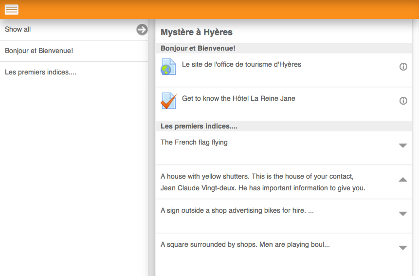This screenshot has height=276, width=419.
Task: Click the Bonjour et Bienvenue! section header
Action: [x=284, y=48]
